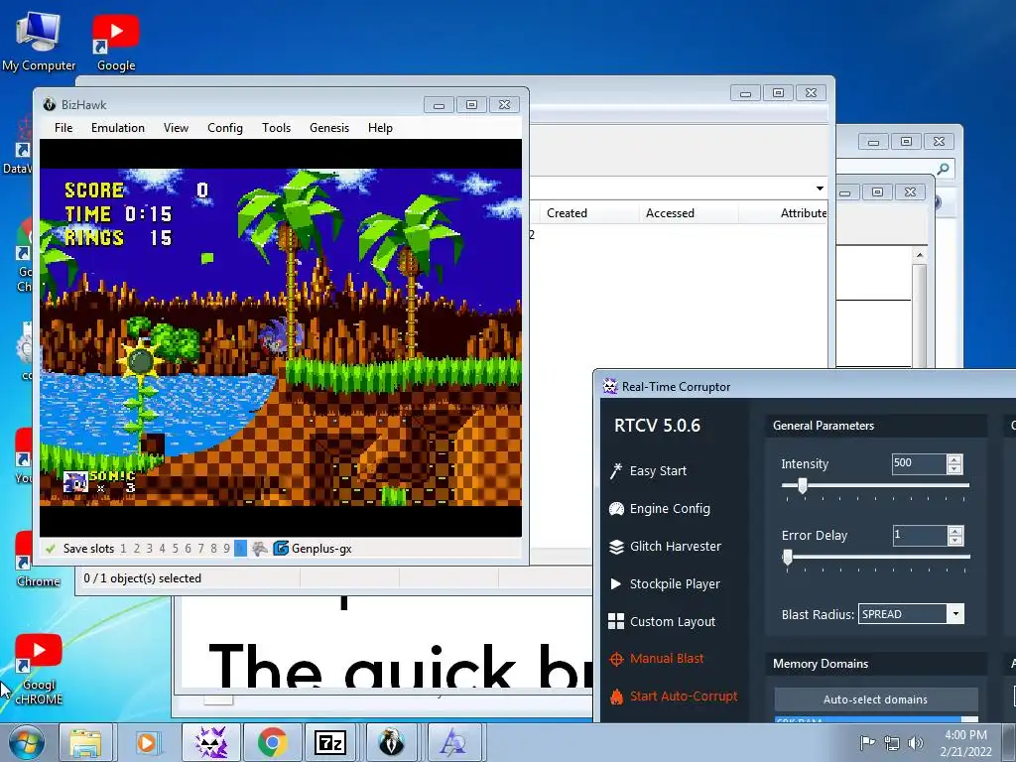Click the volume speaker tray icon
1016x762 pixels.
tap(915, 742)
